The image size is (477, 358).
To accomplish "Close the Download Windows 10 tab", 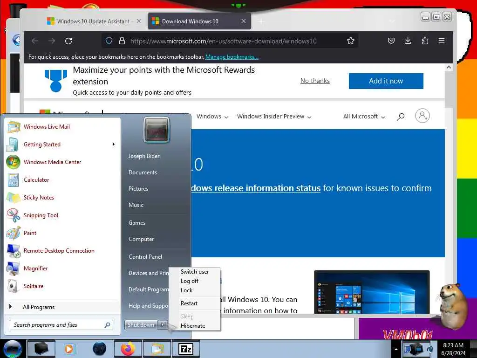I will pos(243,21).
